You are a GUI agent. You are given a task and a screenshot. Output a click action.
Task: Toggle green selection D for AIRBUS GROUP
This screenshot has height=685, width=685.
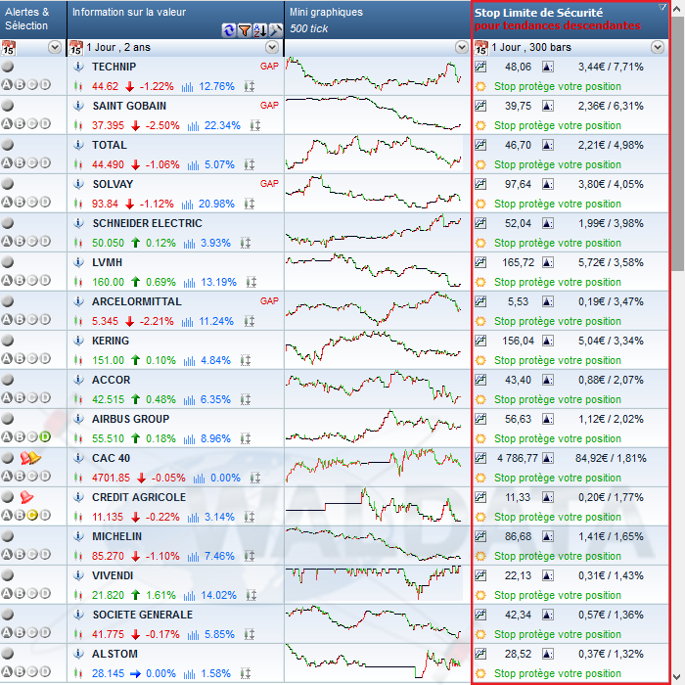(45, 436)
